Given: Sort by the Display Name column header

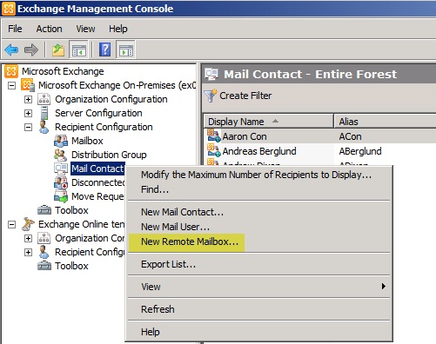Looking at the screenshot, I should click(x=268, y=122).
